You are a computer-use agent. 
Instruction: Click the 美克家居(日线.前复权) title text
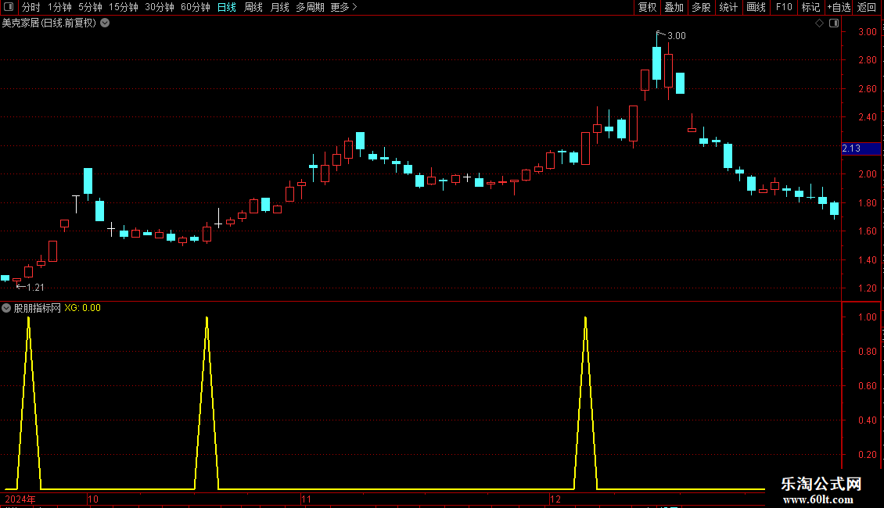pyautogui.click(x=49, y=23)
